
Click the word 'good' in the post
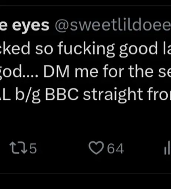138,49
